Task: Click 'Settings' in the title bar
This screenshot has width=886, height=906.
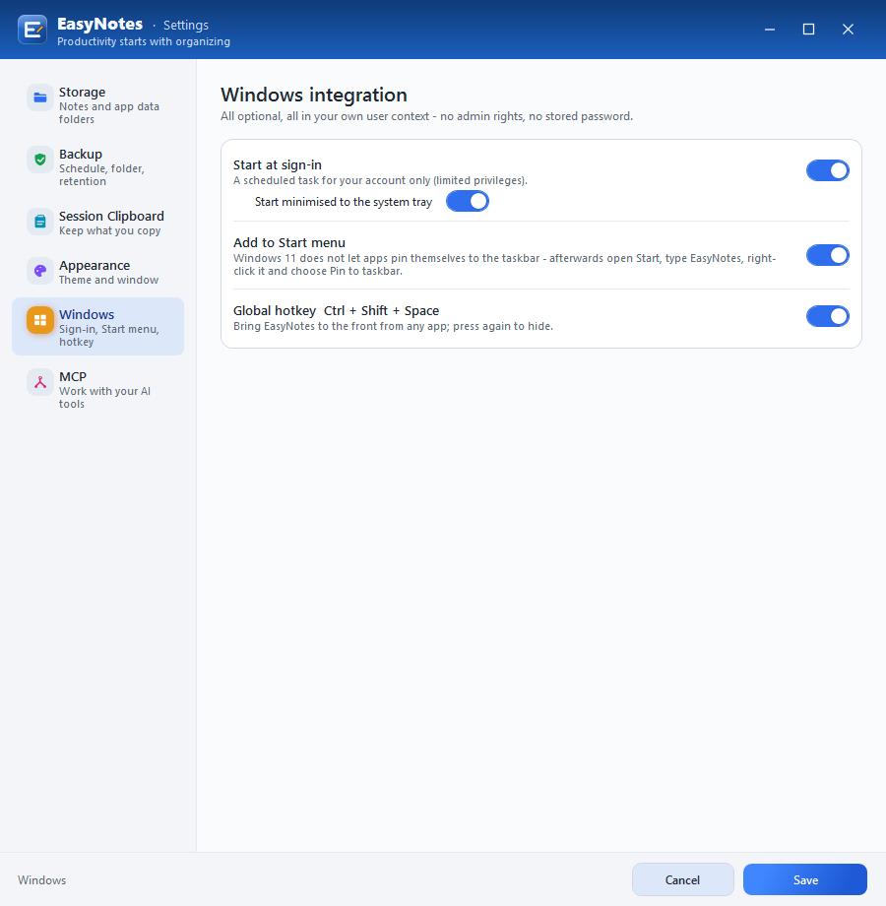Action: (185, 25)
